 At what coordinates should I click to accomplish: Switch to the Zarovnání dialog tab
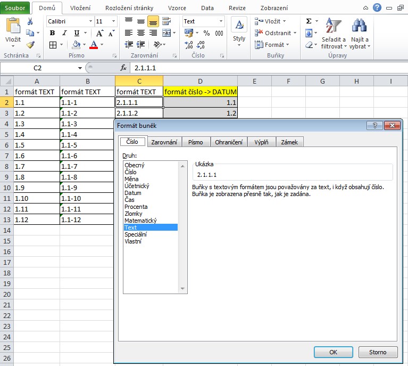pyautogui.click(x=164, y=142)
